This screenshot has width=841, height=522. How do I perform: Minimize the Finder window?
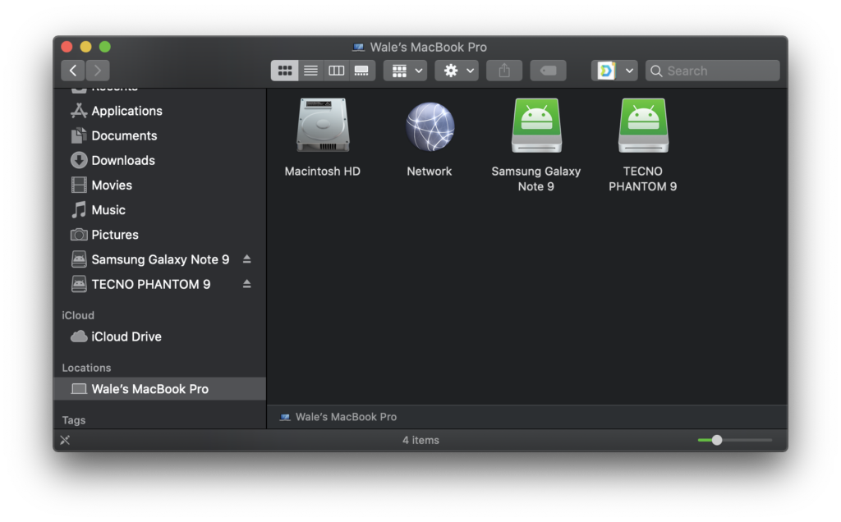click(85, 47)
